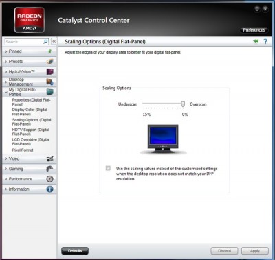Click the Desktop Management icon
Viewport: 275px width, 260px height.
tap(50, 82)
